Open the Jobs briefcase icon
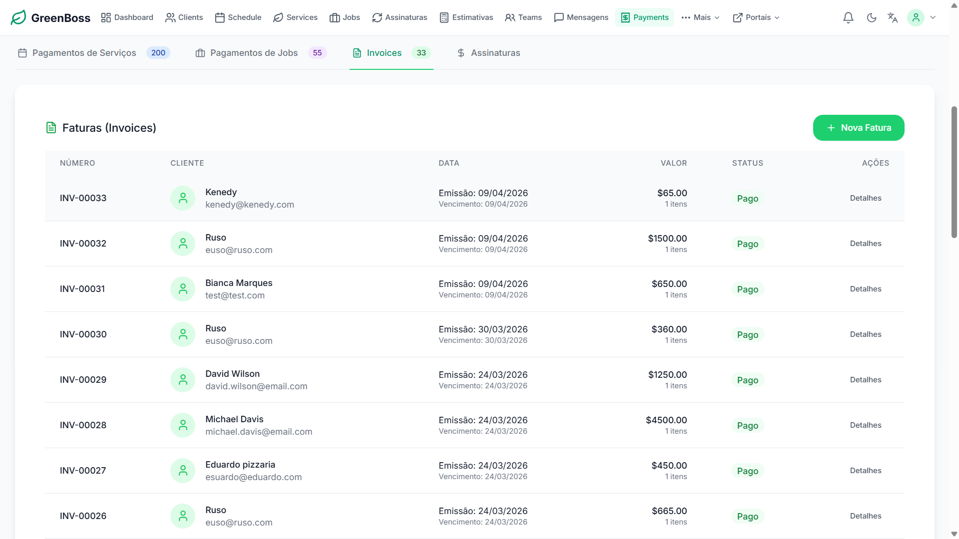Screen dimensions: 959x539 335,17
